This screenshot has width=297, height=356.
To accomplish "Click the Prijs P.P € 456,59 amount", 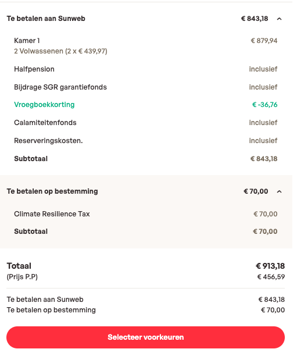I will 271,277.
